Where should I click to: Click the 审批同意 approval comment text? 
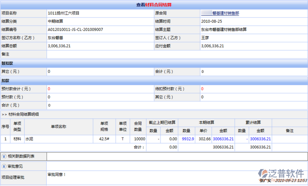tap(57, 174)
